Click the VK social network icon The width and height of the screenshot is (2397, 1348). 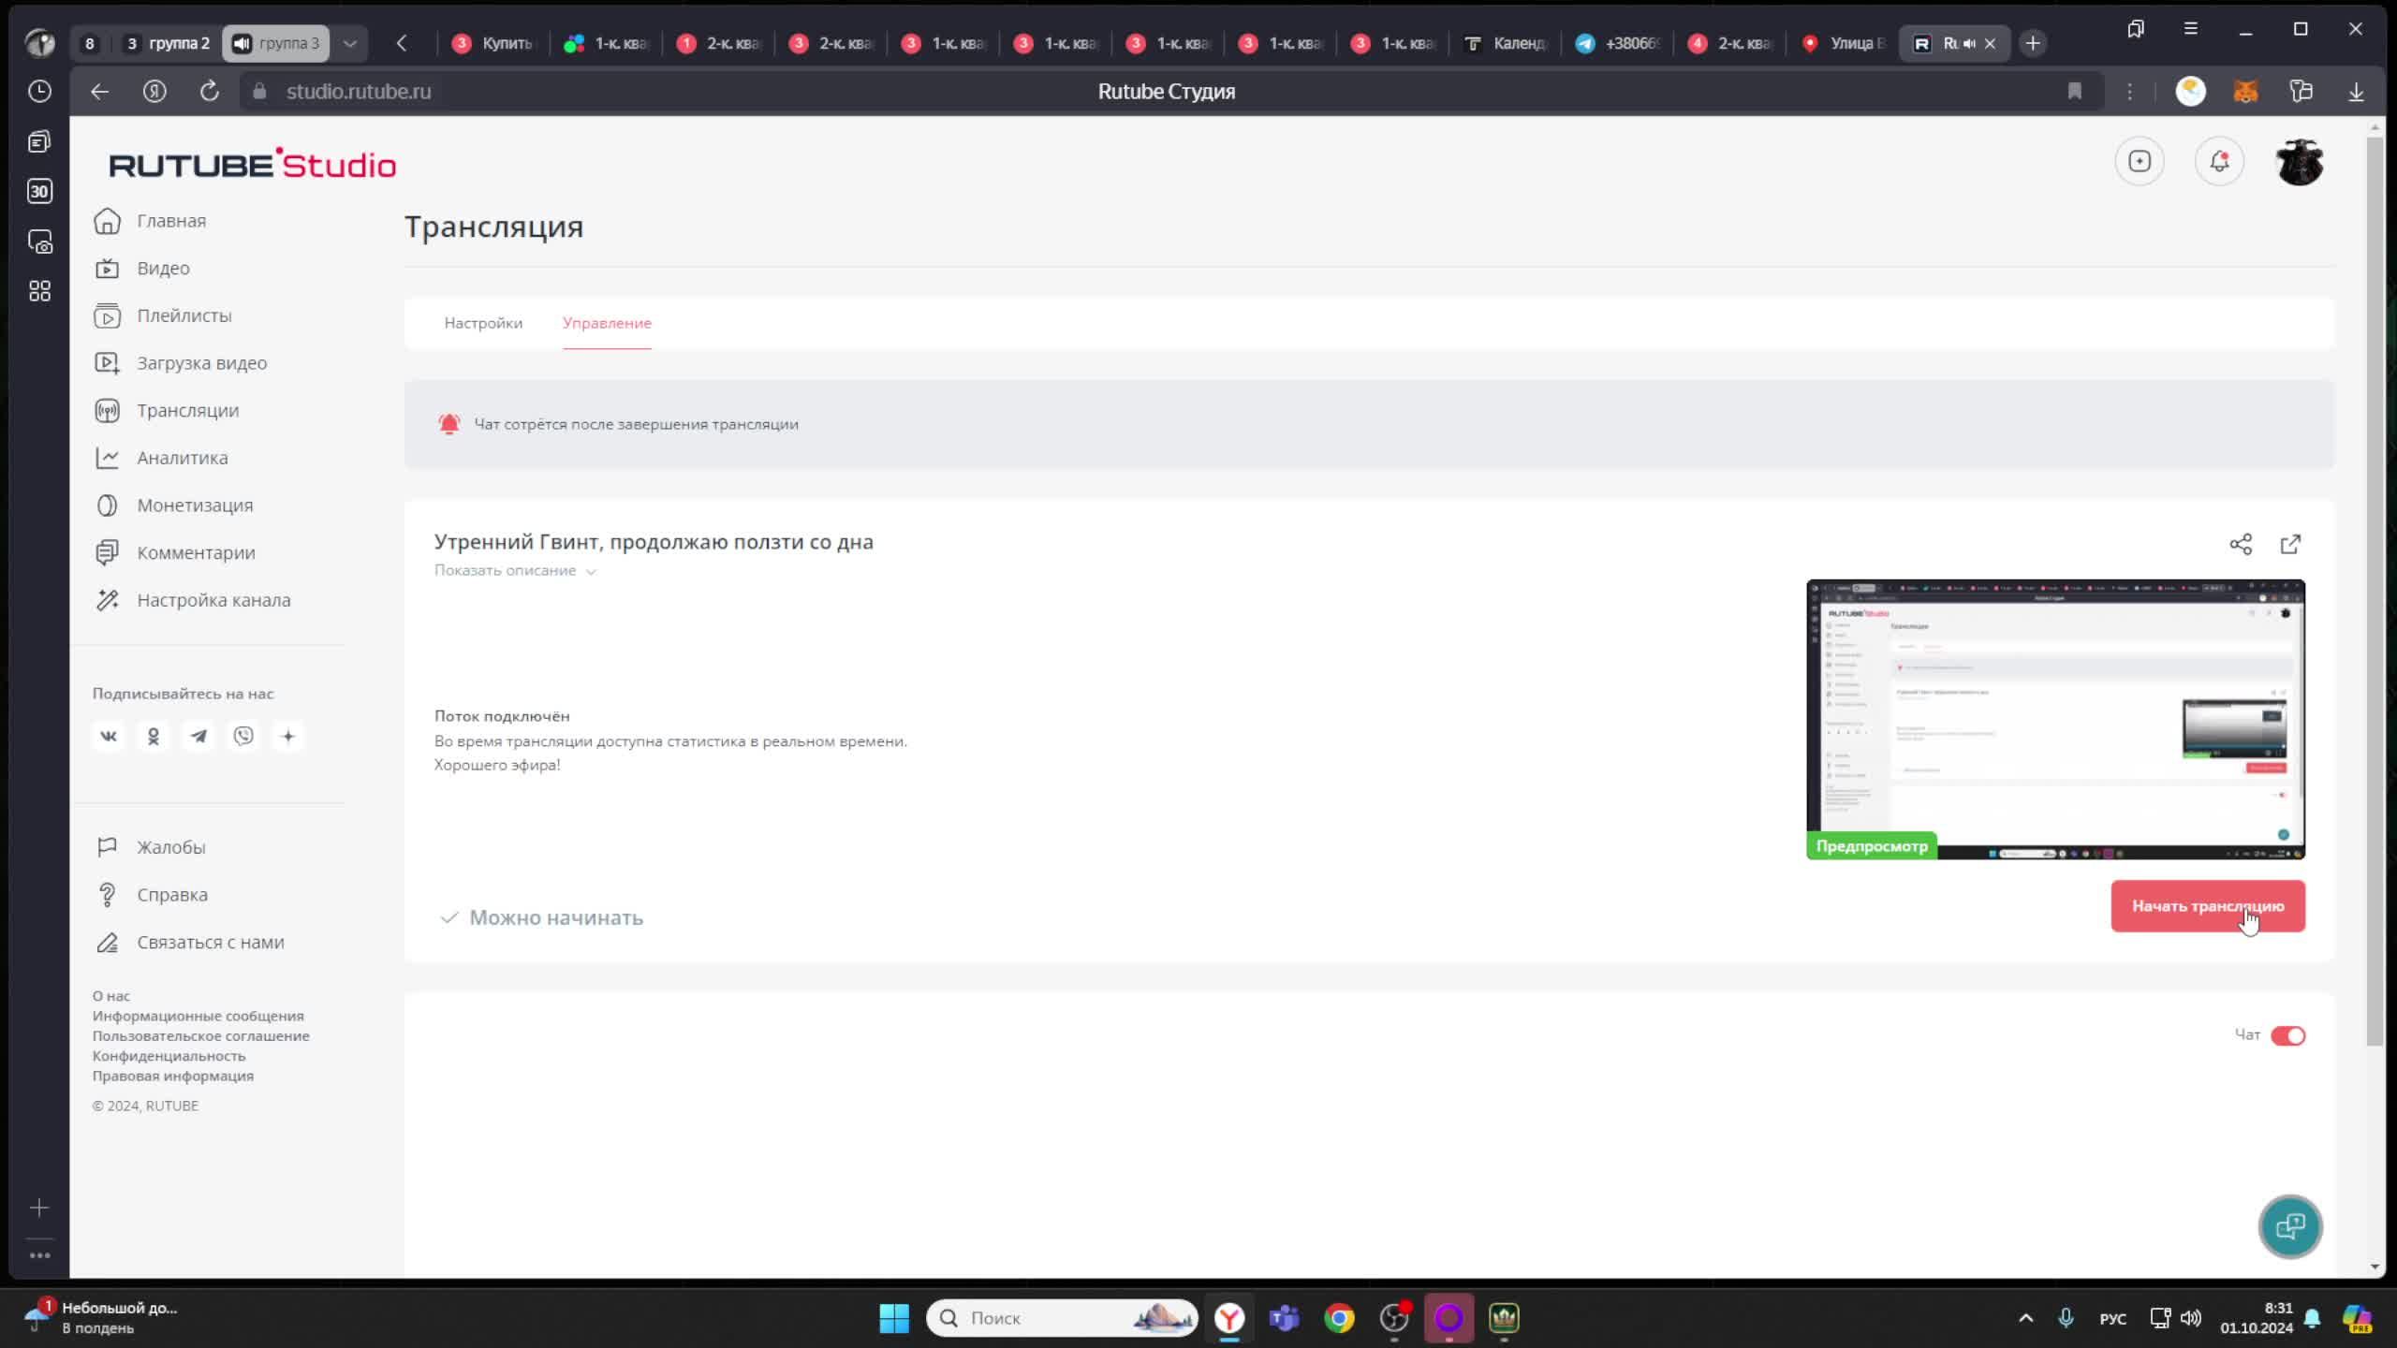[x=109, y=737]
